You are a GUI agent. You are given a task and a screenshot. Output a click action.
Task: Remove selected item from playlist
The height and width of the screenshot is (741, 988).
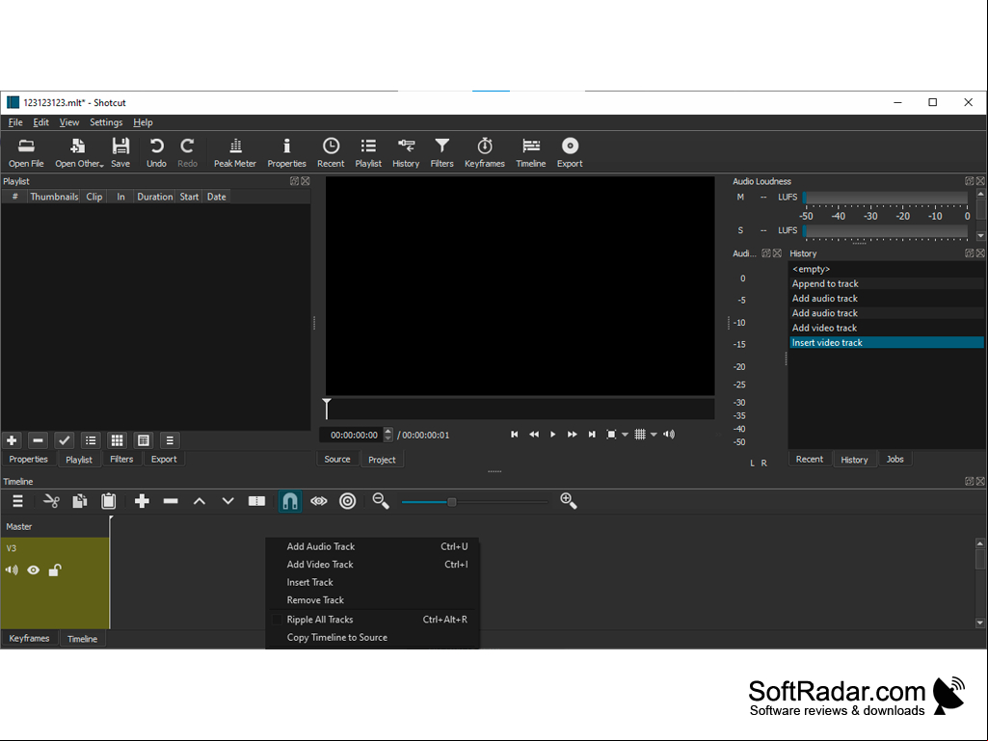(x=38, y=440)
